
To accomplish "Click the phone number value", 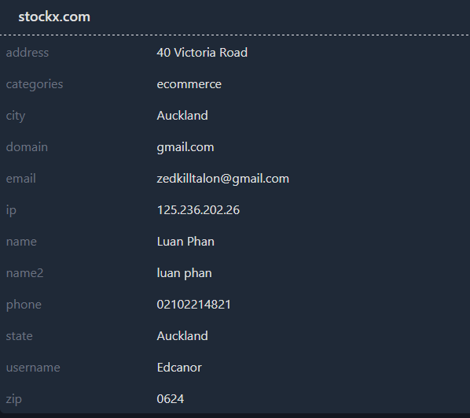I will coord(193,305).
